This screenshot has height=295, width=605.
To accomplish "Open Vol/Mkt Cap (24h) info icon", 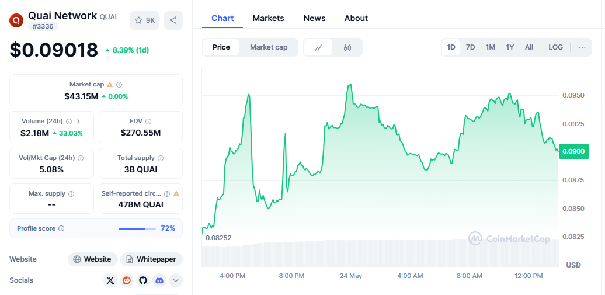I will 81,158.
